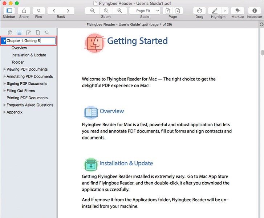The width and height of the screenshot is (264, 218).
Task: Select the Toolbar outline entry
Action: (18, 62)
